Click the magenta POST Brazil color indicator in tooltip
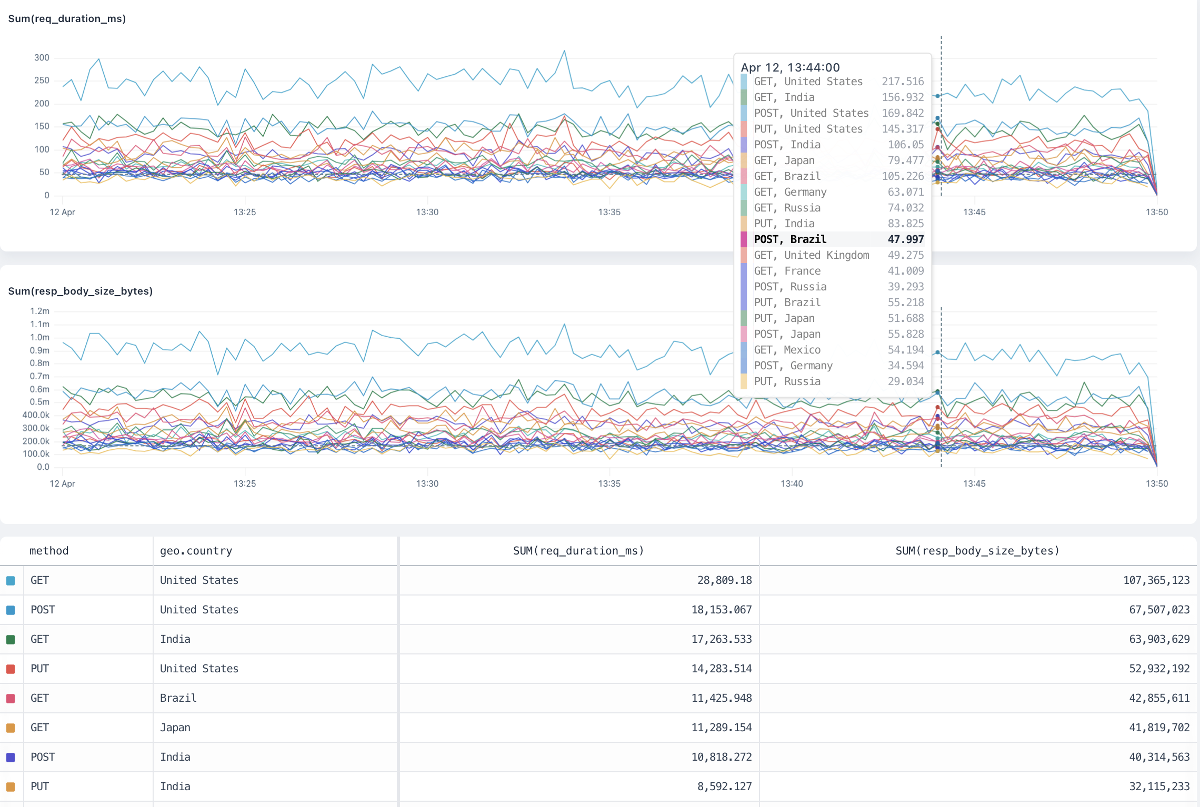 (x=744, y=239)
